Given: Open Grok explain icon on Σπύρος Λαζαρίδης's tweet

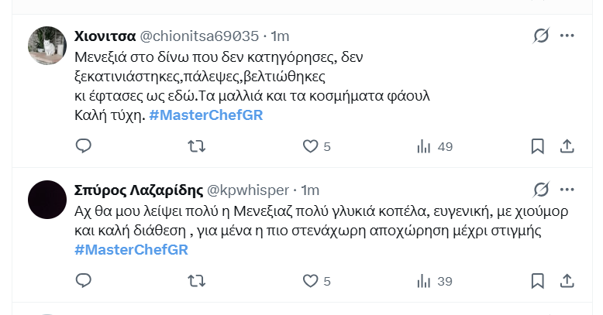Looking at the screenshot, I should pyautogui.click(x=541, y=190).
